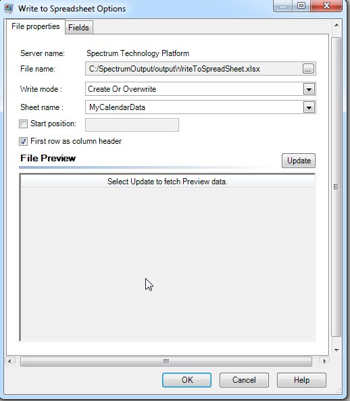Enable the Start position checkbox

pyautogui.click(x=23, y=124)
